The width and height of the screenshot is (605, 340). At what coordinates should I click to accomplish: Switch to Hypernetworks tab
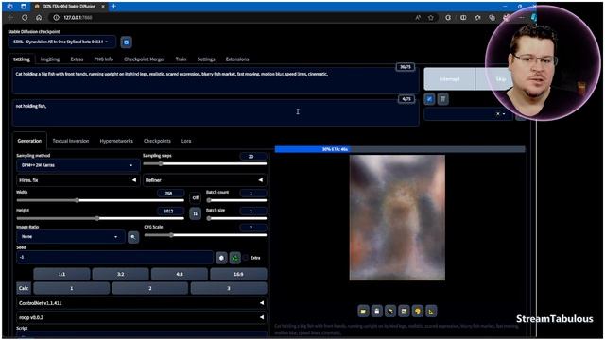(x=116, y=141)
